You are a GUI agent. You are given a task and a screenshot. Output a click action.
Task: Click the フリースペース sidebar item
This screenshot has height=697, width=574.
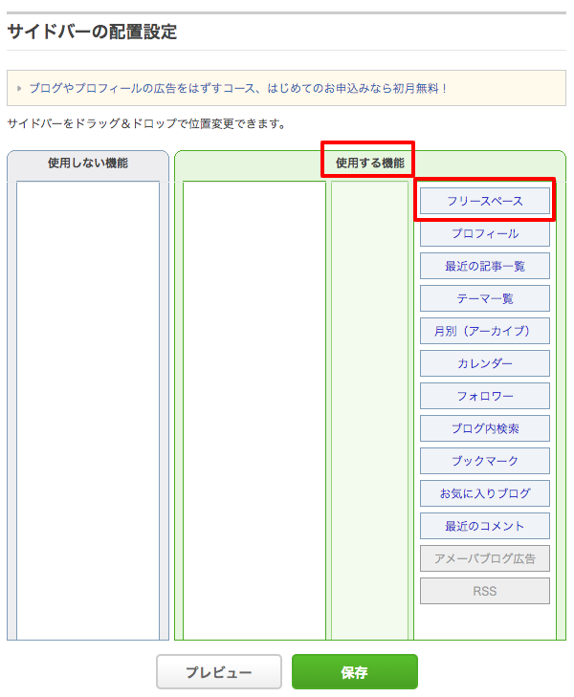point(485,201)
